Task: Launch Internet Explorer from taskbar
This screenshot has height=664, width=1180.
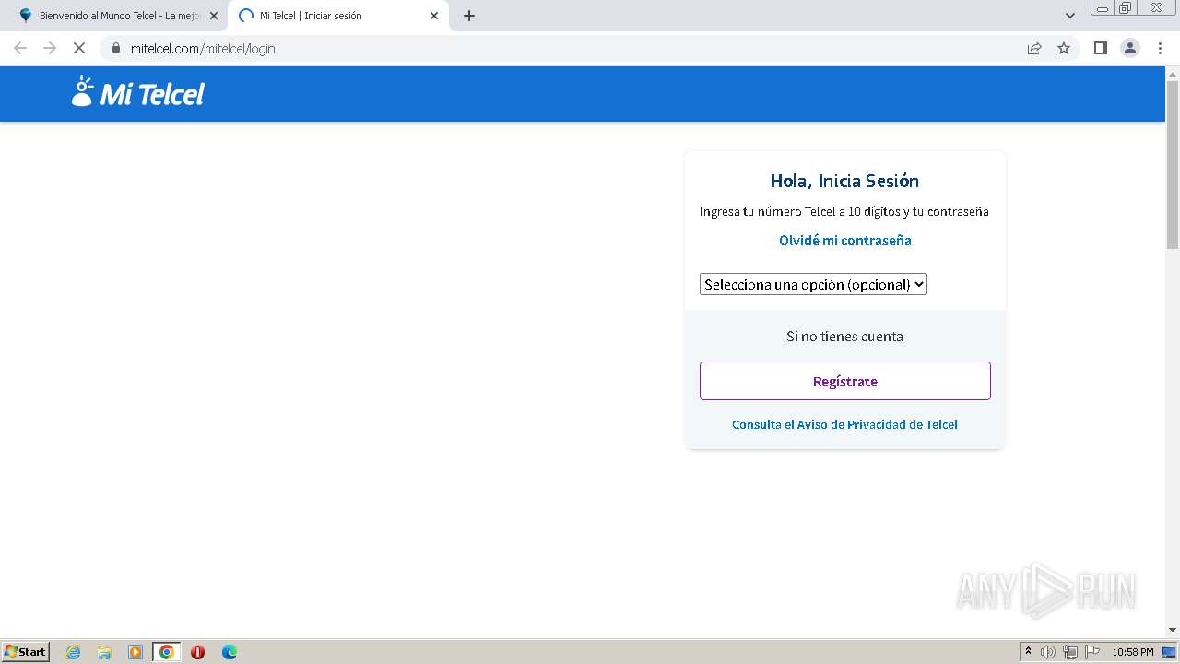Action: click(74, 652)
